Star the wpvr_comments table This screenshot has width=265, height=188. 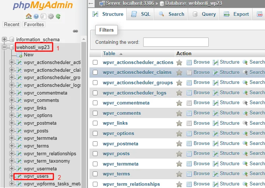tap(179, 113)
